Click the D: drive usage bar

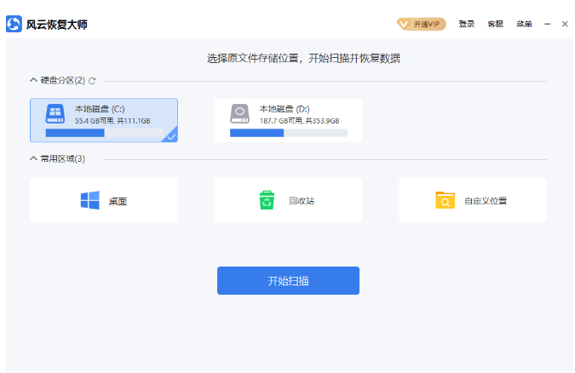pos(289,133)
